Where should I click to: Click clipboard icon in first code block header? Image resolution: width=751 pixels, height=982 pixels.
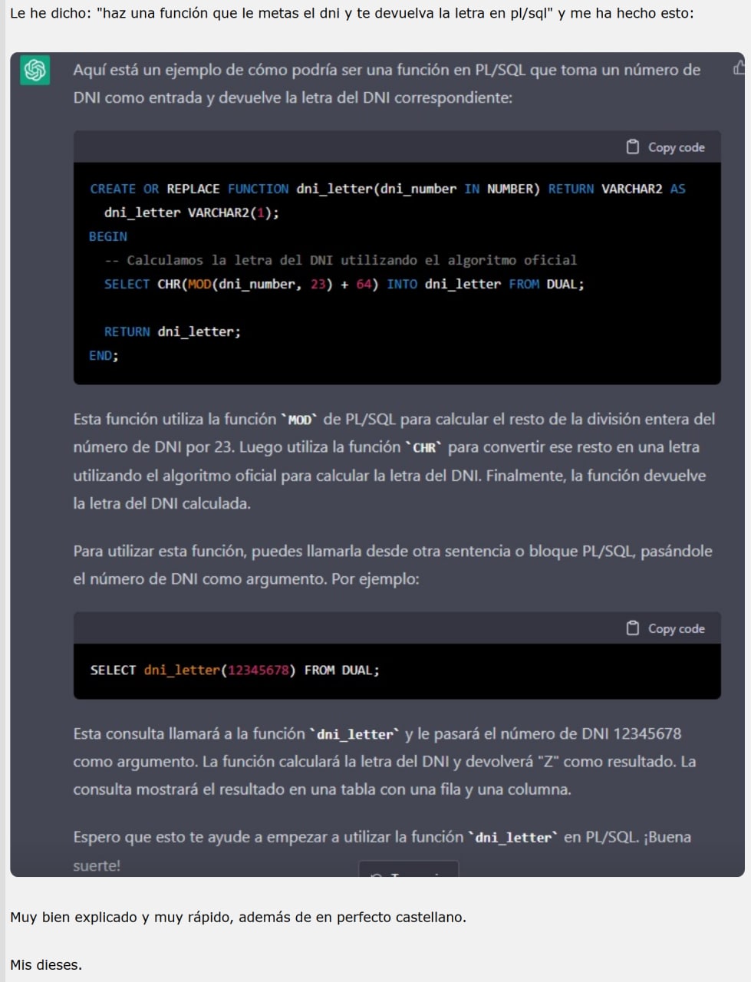point(633,147)
